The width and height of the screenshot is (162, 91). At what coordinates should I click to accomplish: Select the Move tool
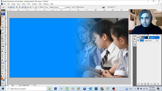click(x=3, y=17)
